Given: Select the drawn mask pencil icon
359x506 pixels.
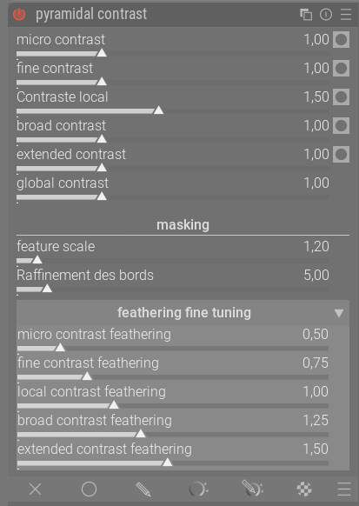Looking at the screenshot, I should (x=143, y=489).
